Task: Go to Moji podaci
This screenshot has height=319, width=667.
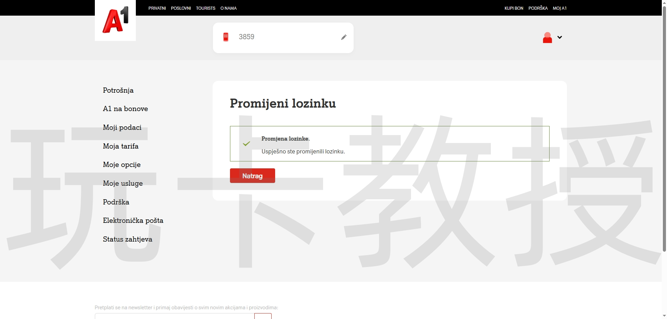Action: coord(122,127)
